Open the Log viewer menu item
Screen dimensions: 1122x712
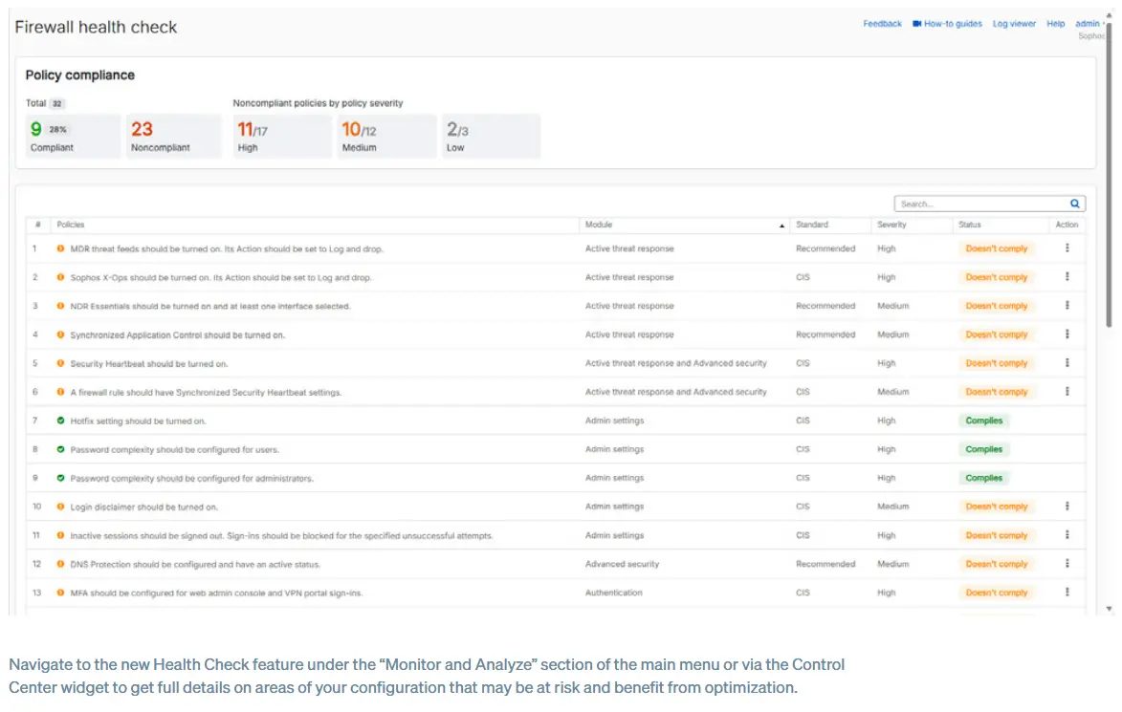(x=1014, y=24)
